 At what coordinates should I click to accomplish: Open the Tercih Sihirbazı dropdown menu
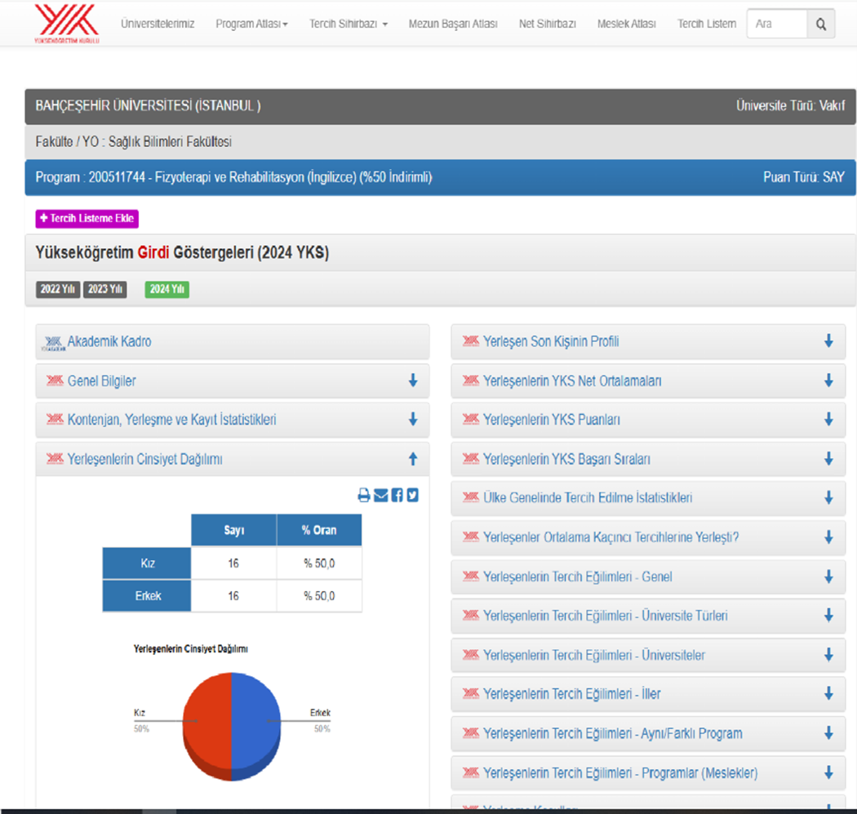[349, 24]
